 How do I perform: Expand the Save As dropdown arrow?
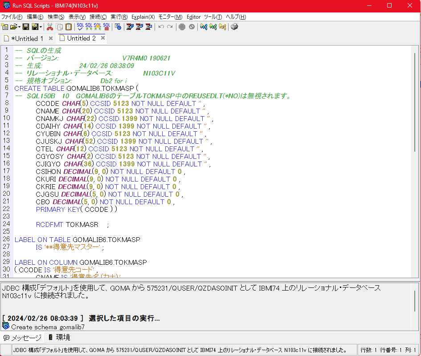[x=41, y=27]
